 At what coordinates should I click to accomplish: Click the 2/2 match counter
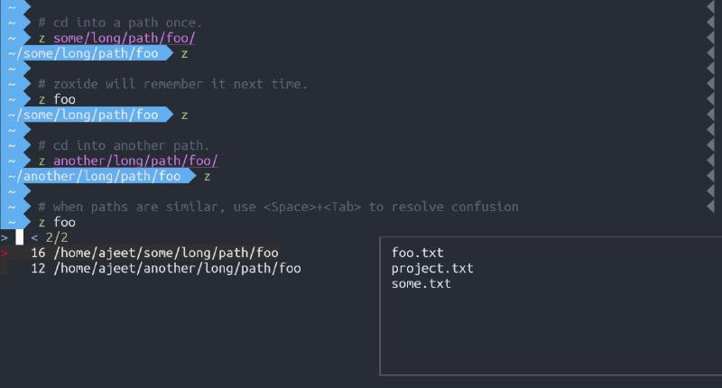[57, 237]
